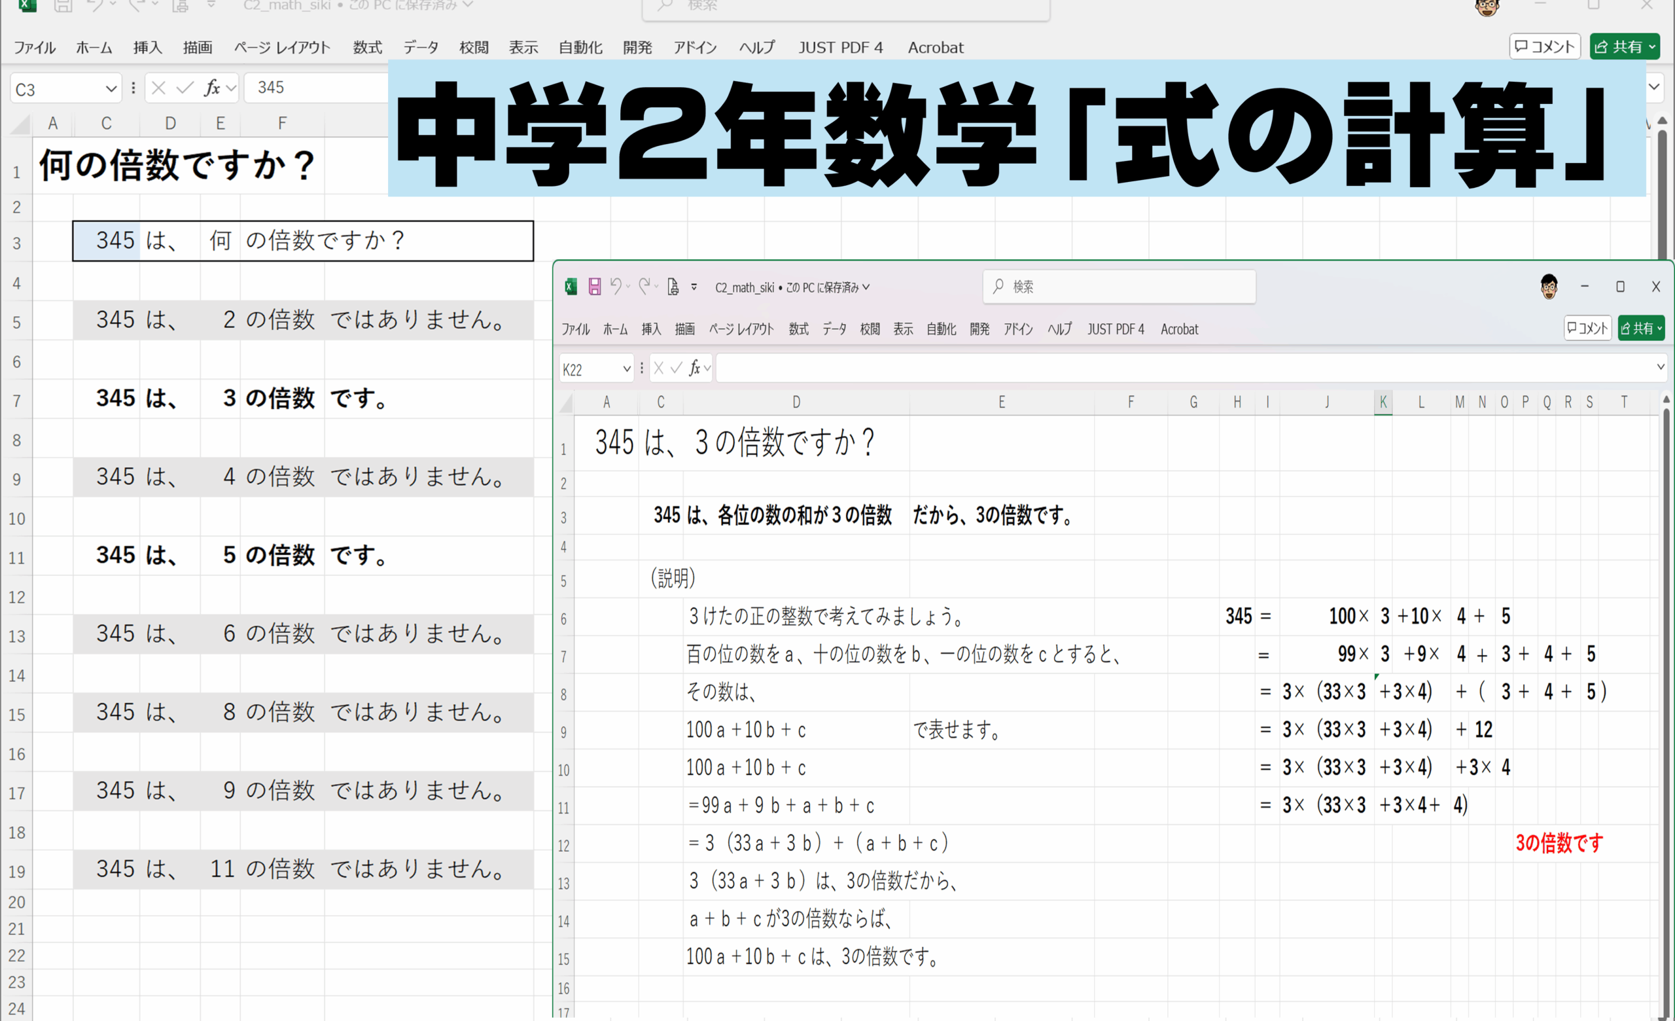The image size is (1675, 1021).
Task: Click the fx insert function icon beside K22
Action: [694, 368]
